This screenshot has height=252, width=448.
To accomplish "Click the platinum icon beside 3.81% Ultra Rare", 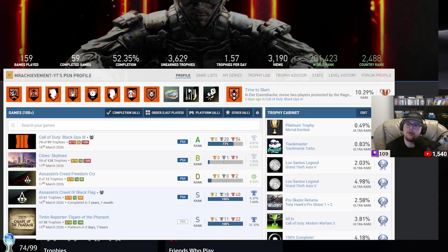I will tap(383, 221).
